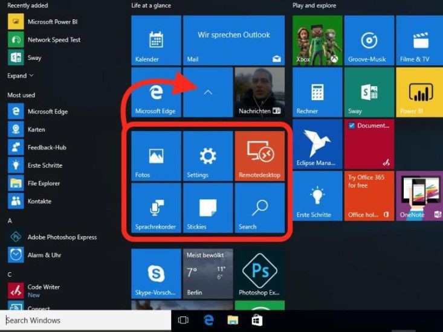443x332 pixels.
Task: Click the letter A group header
Action: click(10, 220)
